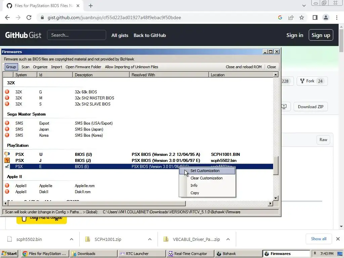Click the status icon on PSX BIOS (E) row
Image resolution: width=344 pixels, height=258 pixels.
(7, 166)
